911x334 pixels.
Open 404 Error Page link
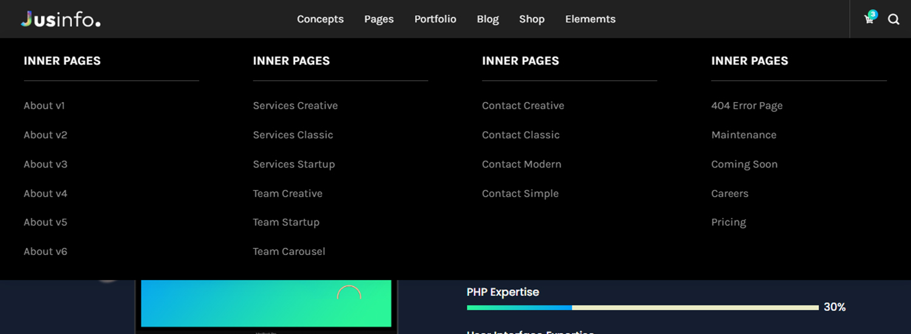pyautogui.click(x=746, y=106)
